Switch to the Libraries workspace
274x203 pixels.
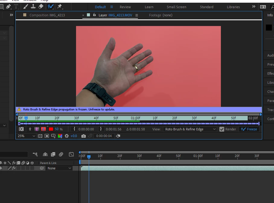point(233,7)
